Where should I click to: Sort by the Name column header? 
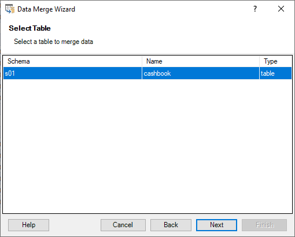[201, 61]
